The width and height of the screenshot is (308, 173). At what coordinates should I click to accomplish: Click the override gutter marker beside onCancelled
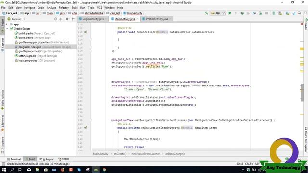click(86, 32)
